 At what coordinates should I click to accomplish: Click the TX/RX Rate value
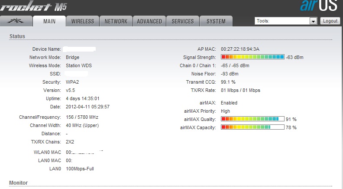(x=240, y=90)
